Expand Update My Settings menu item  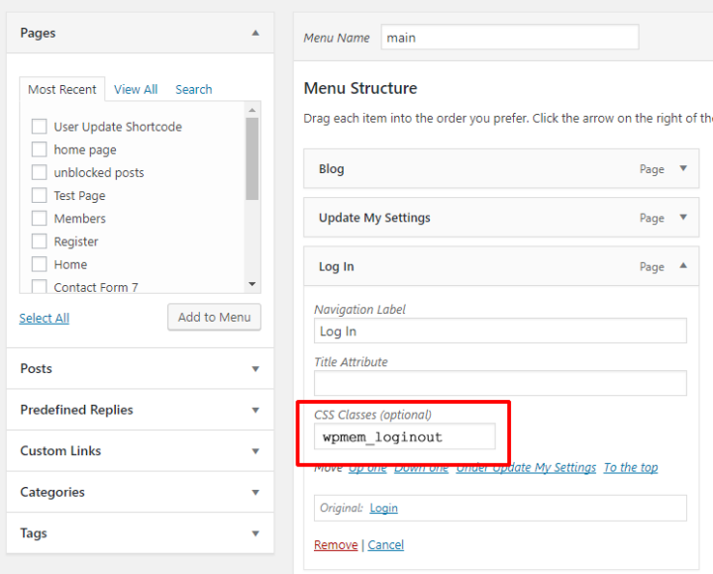click(x=682, y=218)
